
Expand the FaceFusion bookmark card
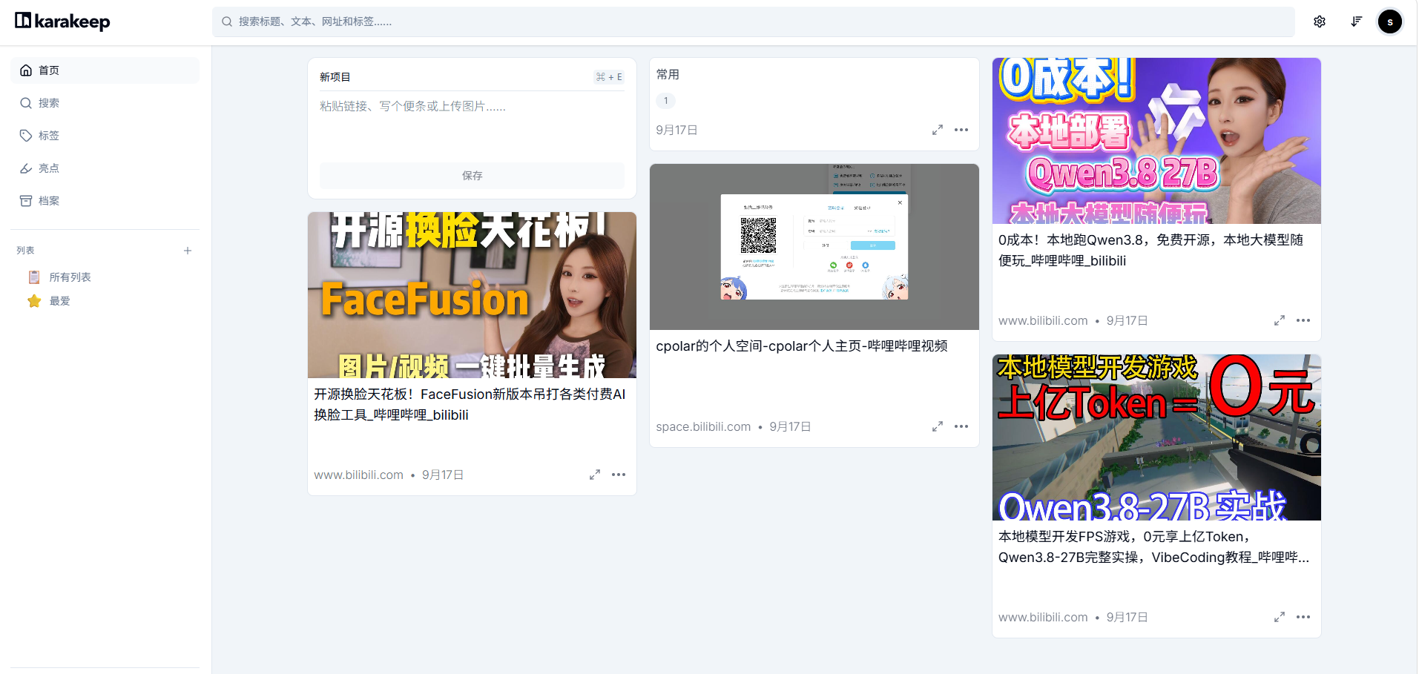(x=595, y=475)
